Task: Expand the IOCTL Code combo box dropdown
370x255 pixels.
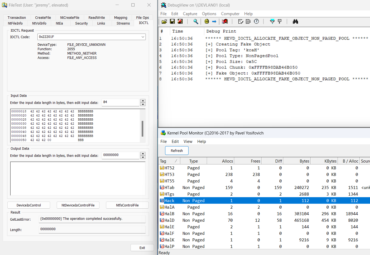Action: point(143,37)
